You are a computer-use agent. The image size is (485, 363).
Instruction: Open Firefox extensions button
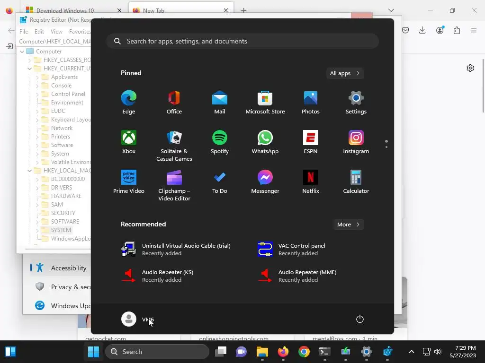457,30
